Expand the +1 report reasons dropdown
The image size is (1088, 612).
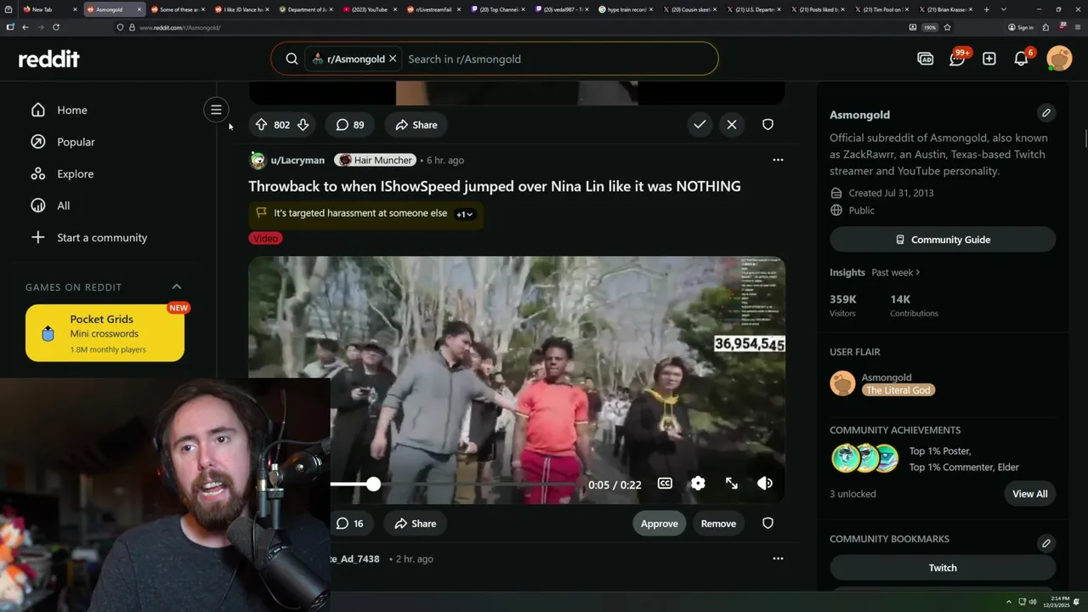click(x=464, y=214)
